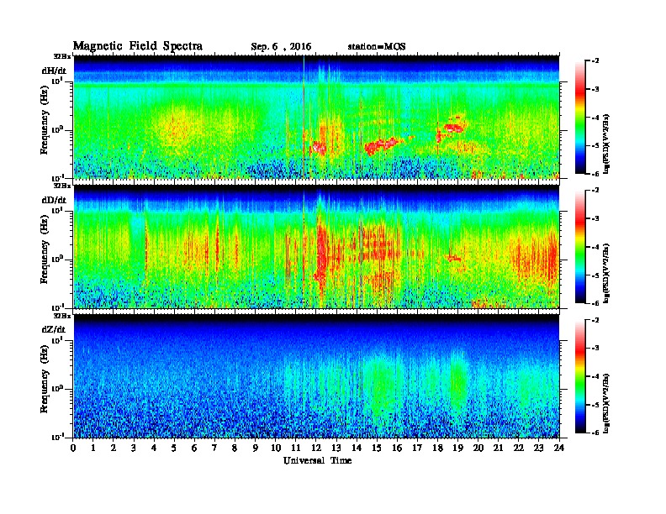Viewport: 666px width, 514px height.
Task: Click the hour "9" tick label
Action: pos(256,448)
